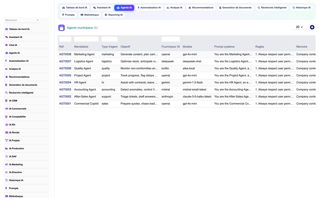Click the purple Agents municipaux bag icon

coord(61,28)
